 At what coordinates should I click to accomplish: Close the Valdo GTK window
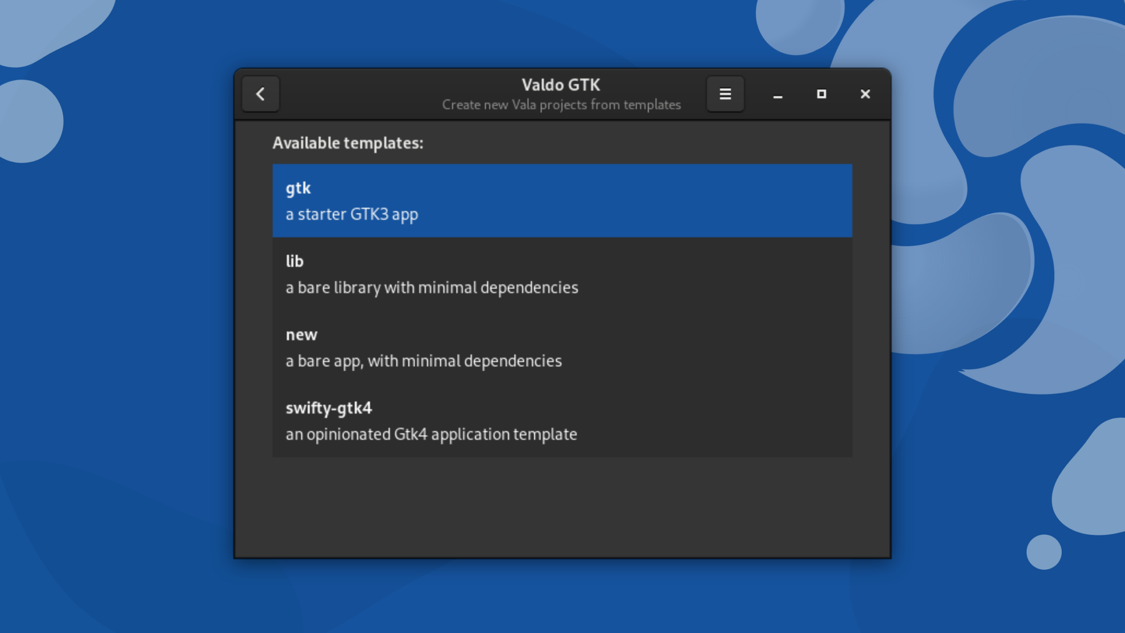(x=865, y=94)
